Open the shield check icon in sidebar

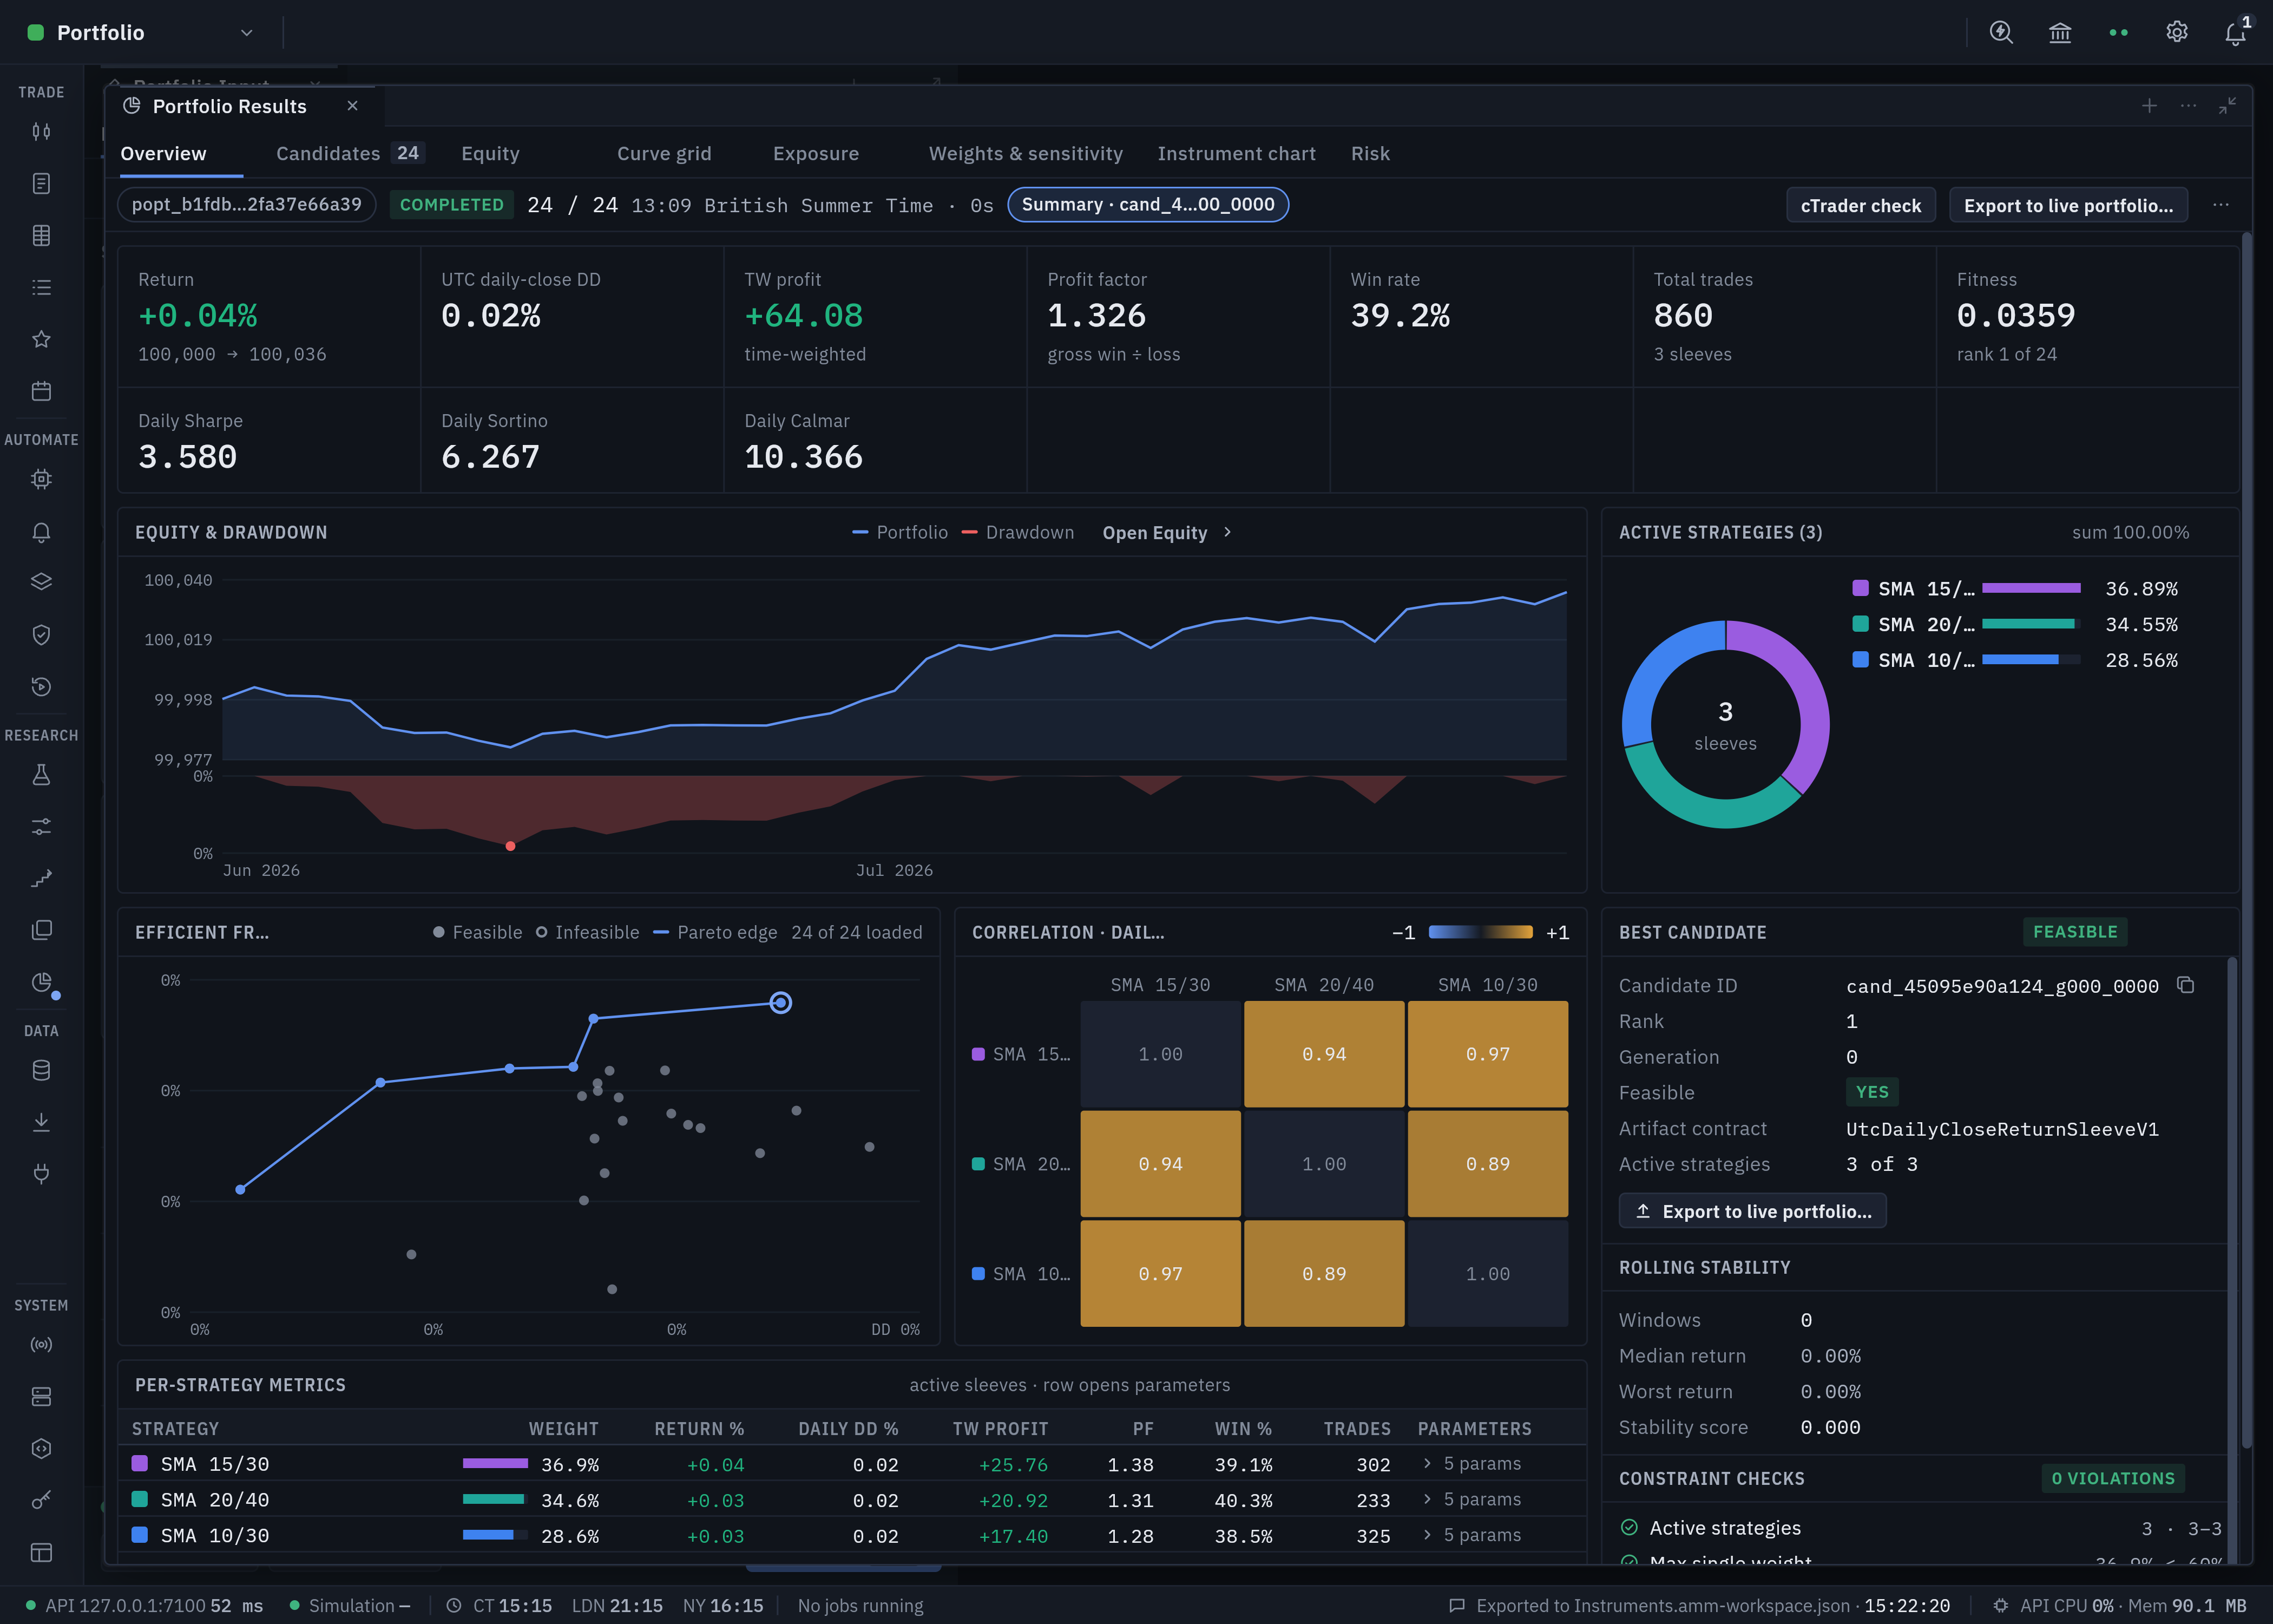(41, 634)
